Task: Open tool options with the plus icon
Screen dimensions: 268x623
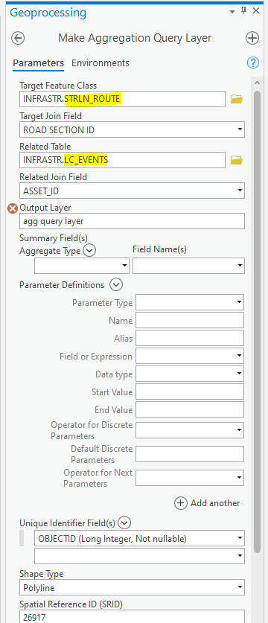Action: pos(252,38)
